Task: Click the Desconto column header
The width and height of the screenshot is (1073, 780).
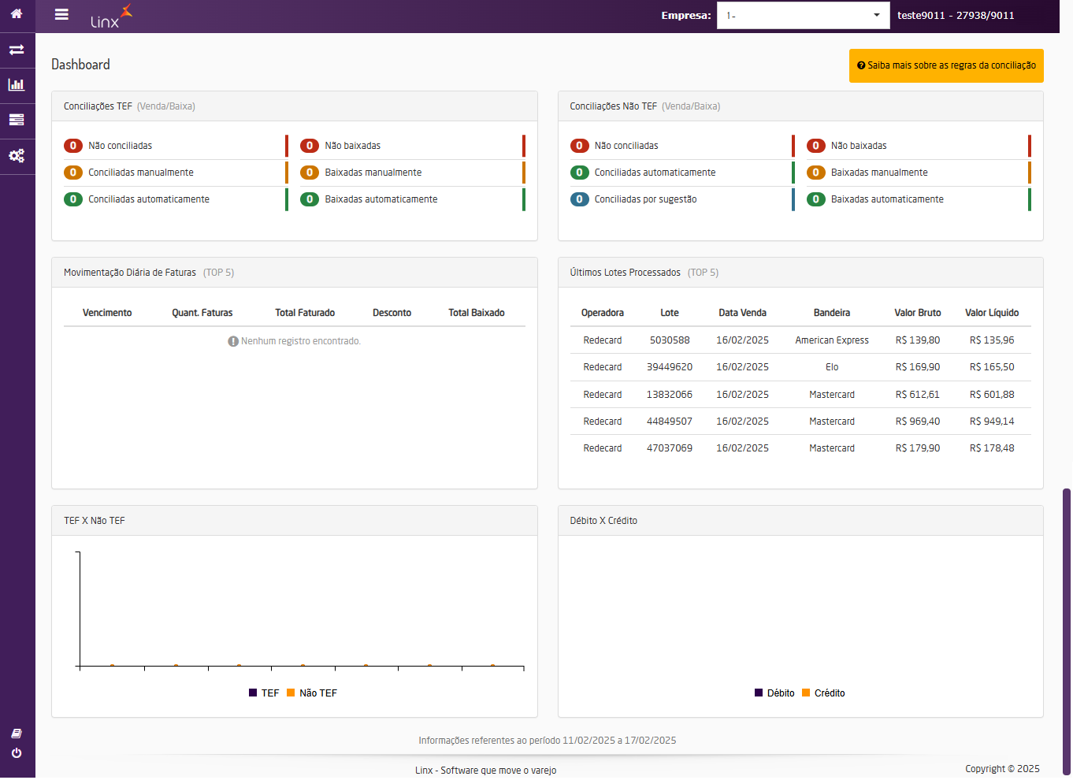Action: coord(392,313)
